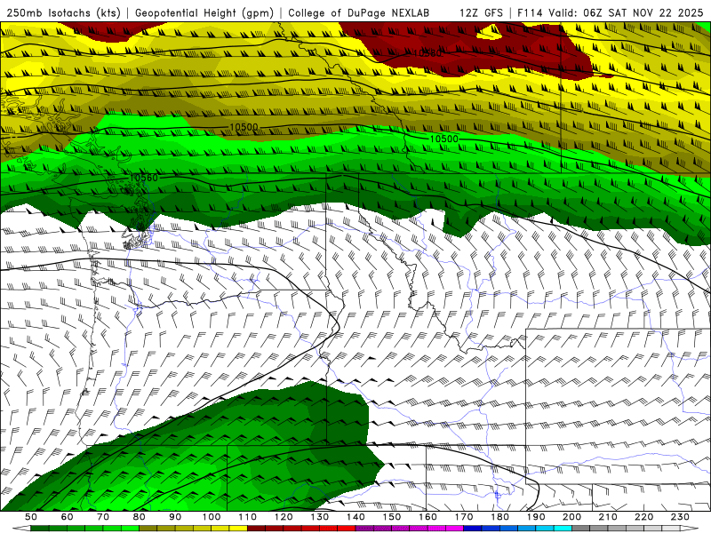The image size is (711, 533).
Task: Click the 150 scale label
Action: [x=392, y=517]
